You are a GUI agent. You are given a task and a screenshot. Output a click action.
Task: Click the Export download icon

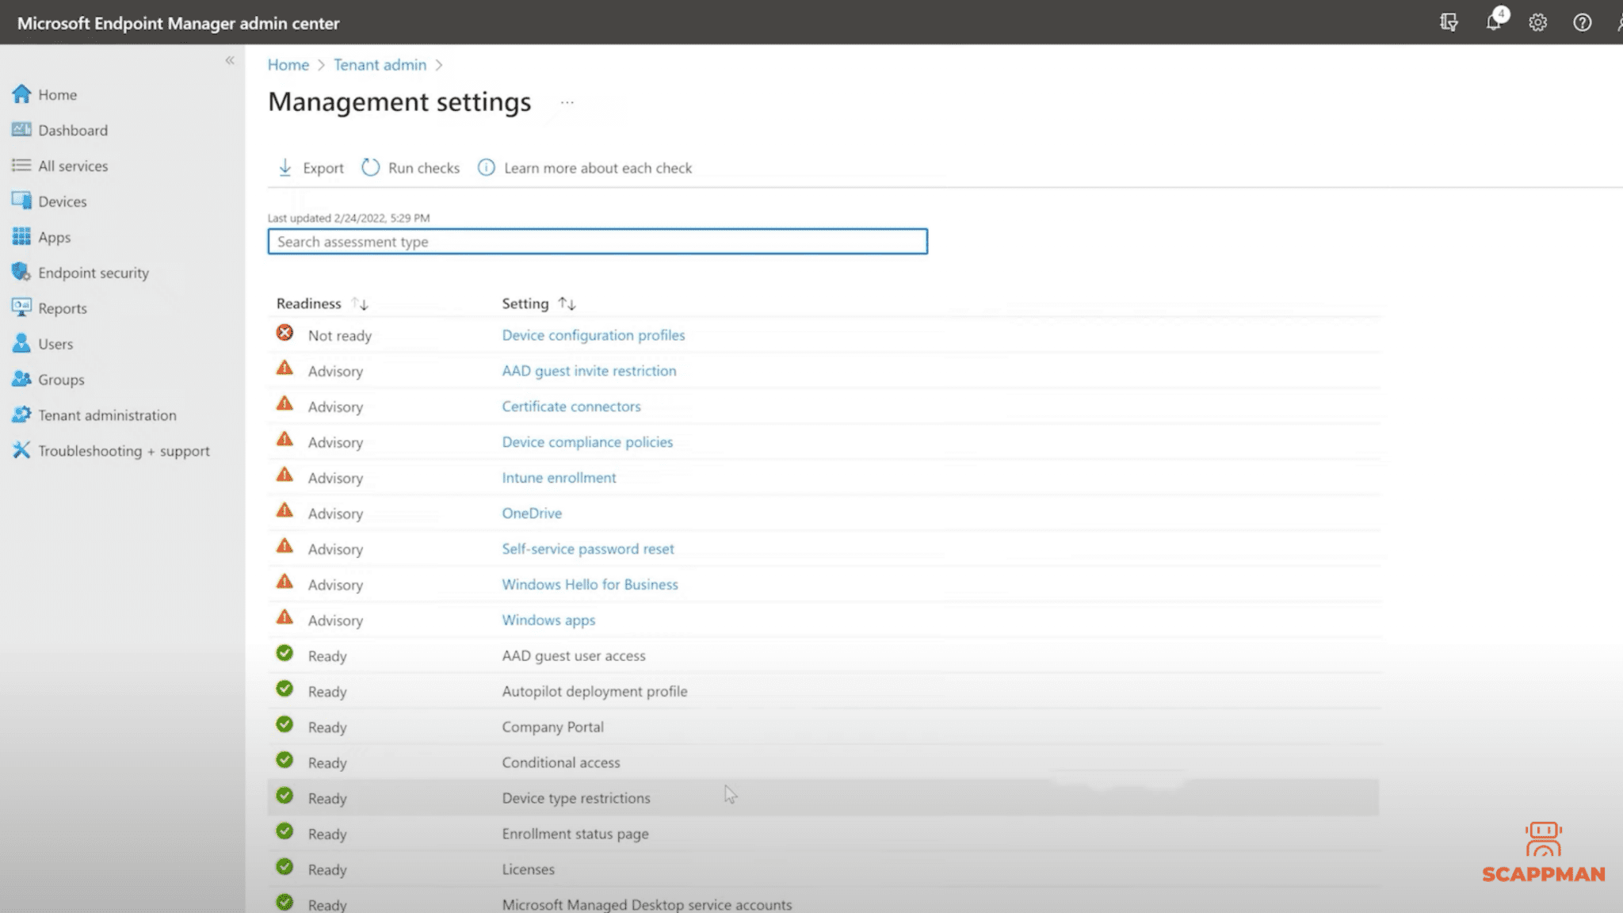285,167
